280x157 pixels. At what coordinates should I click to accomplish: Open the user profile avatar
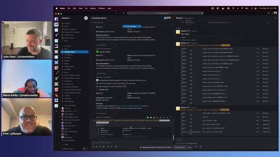(275, 13)
